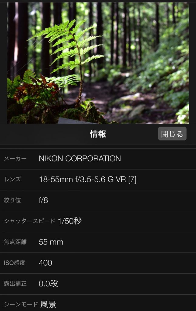Select the シーンモード scene mode label

21,304
